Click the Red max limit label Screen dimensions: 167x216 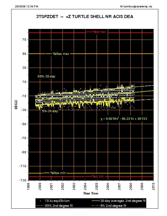click(x=99, y=32)
